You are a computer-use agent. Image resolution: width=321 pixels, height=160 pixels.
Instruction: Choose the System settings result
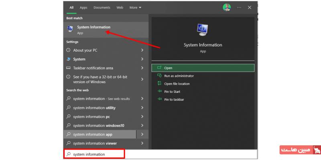point(79,59)
